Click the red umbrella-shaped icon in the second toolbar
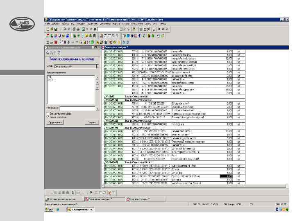This screenshot has height=221, width=295. [x=48, y=36]
